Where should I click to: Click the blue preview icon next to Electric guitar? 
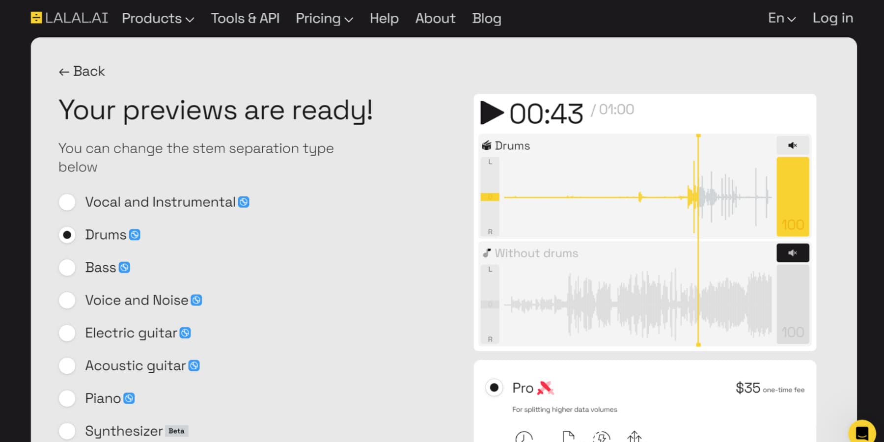click(185, 332)
